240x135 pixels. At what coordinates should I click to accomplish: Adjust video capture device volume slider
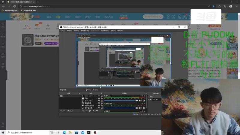[121, 108]
